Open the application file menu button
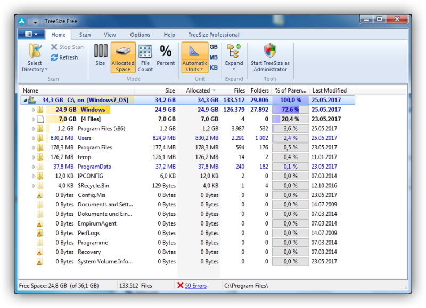426x308 pixels. pyautogui.click(x=31, y=34)
